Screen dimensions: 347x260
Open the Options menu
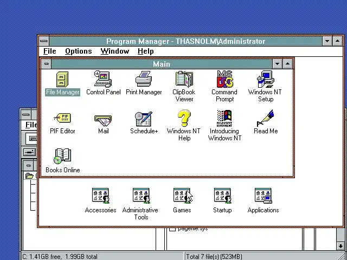(x=78, y=51)
